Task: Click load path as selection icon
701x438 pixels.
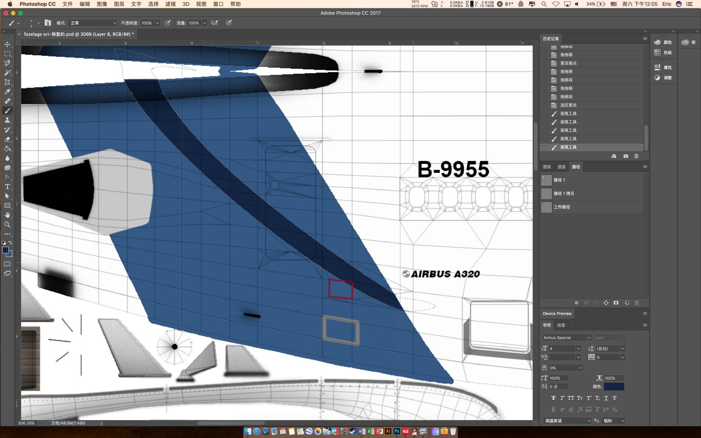Action: 596,303
